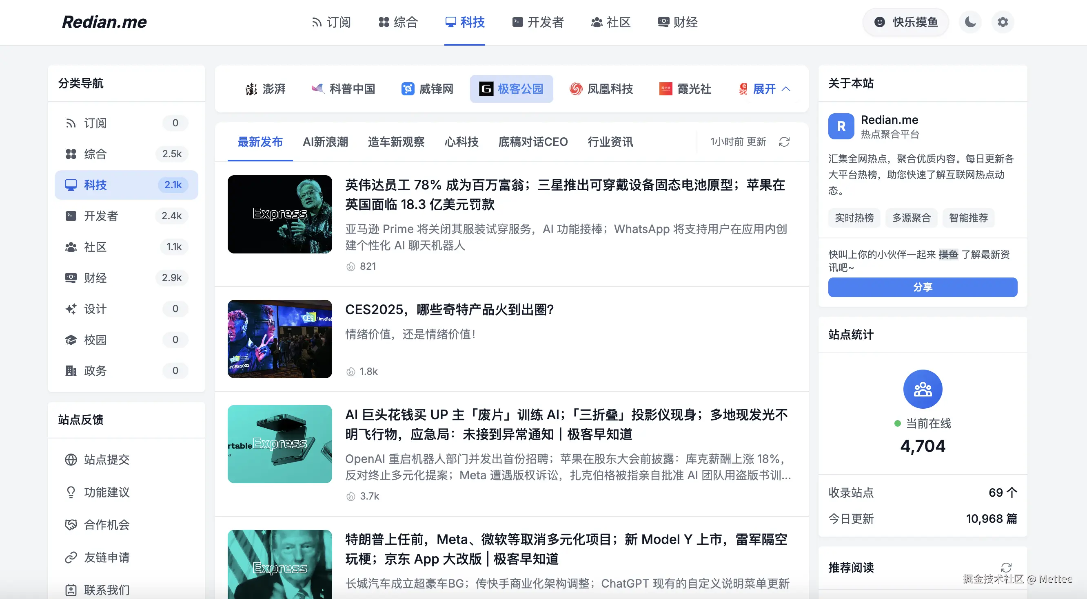Toggle dark mode moon icon
1087x599 pixels.
tap(970, 22)
